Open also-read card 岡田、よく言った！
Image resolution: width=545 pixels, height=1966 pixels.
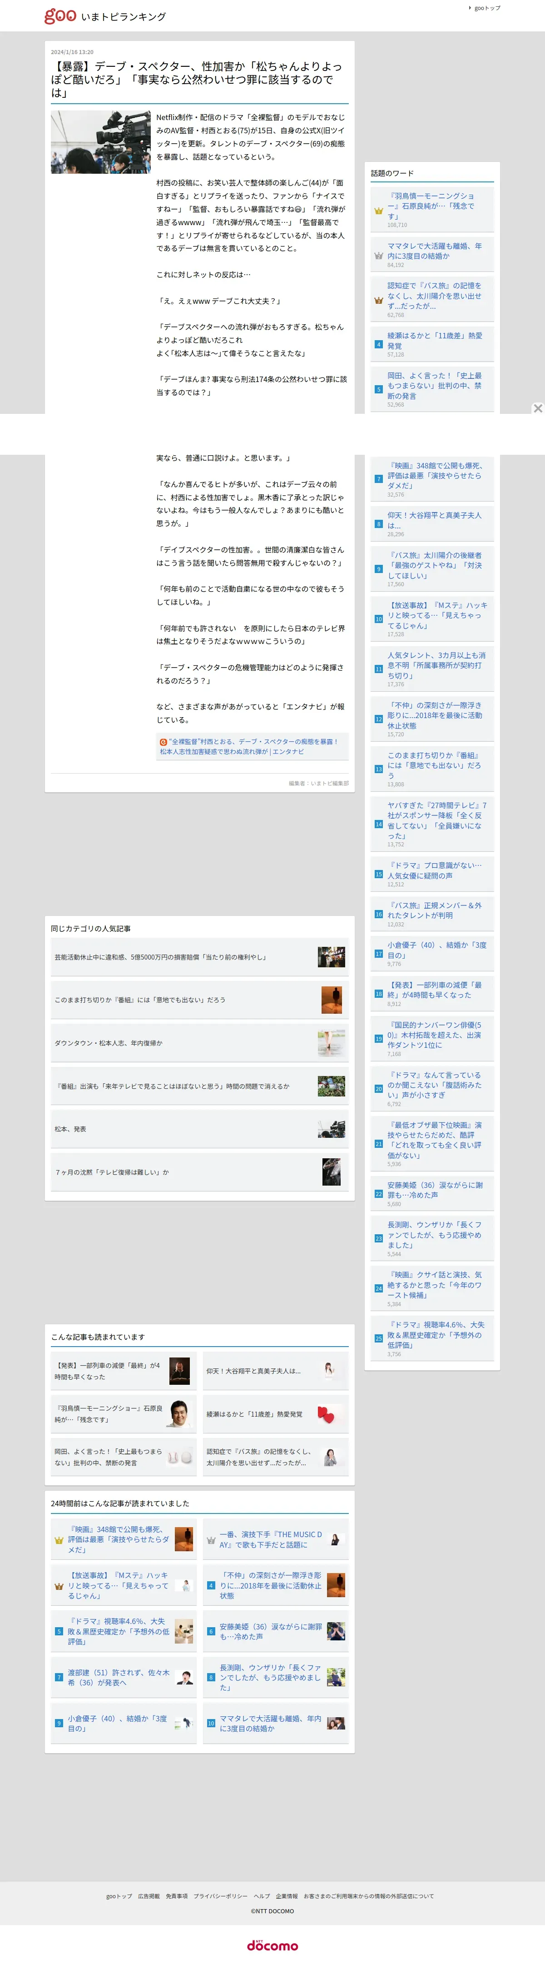124,1457
